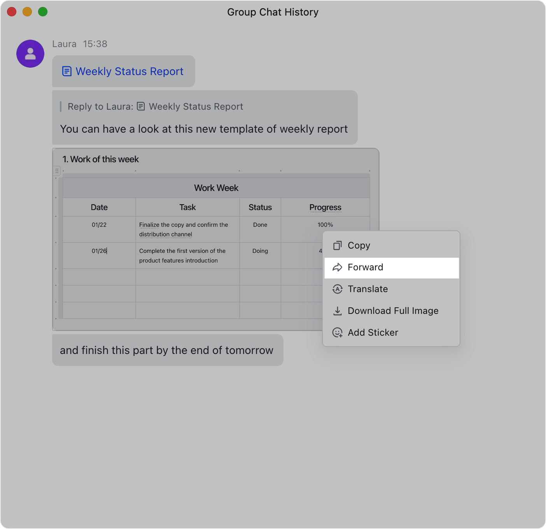The height and width of the screenshot is (529, 546).
Task: Click the Forward arrow icon
Action: pos(337,267)
